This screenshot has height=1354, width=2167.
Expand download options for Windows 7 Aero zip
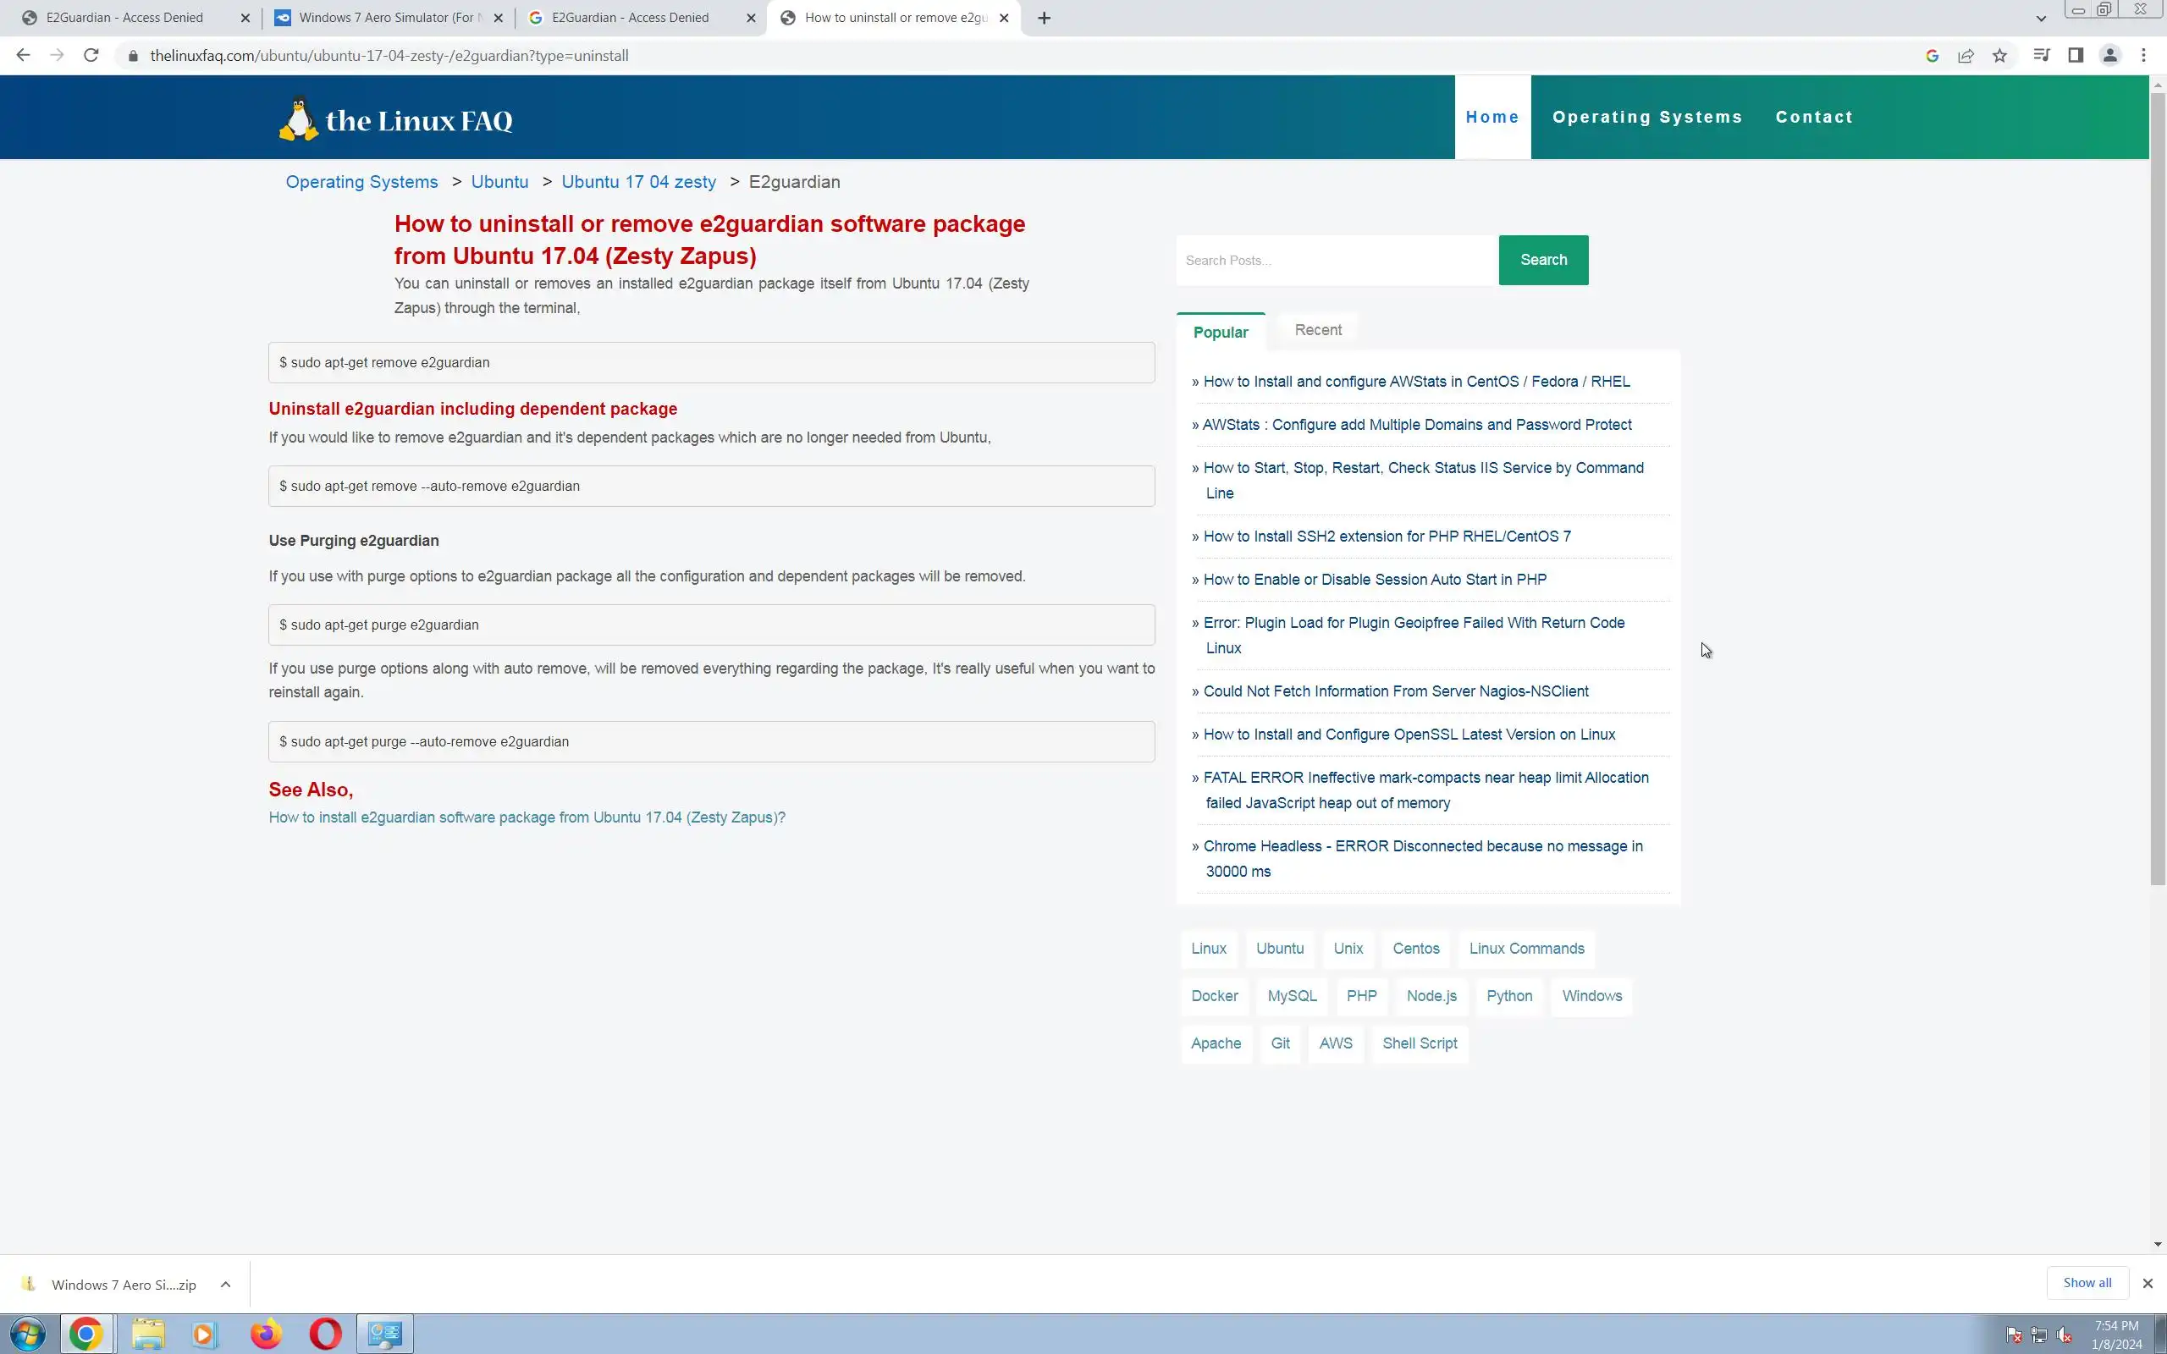[226, 1284]
